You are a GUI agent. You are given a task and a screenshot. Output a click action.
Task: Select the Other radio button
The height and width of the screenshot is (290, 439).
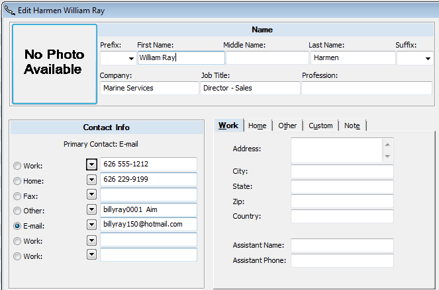tap(17, 211)
